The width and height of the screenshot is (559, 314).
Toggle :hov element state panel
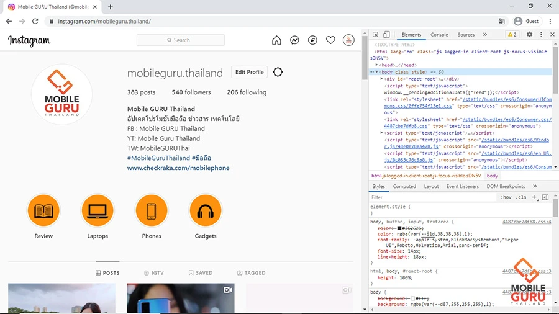(506, 197)
